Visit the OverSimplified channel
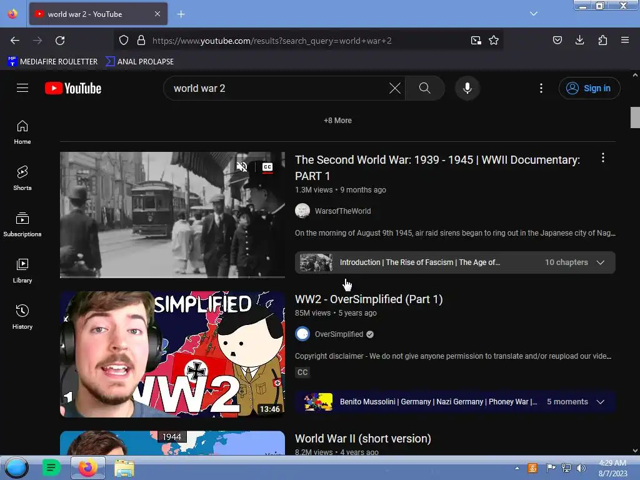The image size is (640, 480). [x=339, y=334]
